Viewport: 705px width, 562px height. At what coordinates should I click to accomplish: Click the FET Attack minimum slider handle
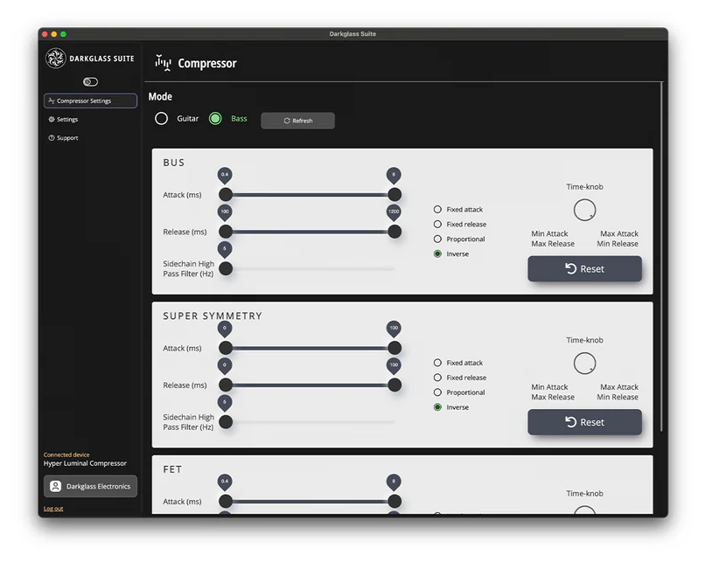coord(226,501)
